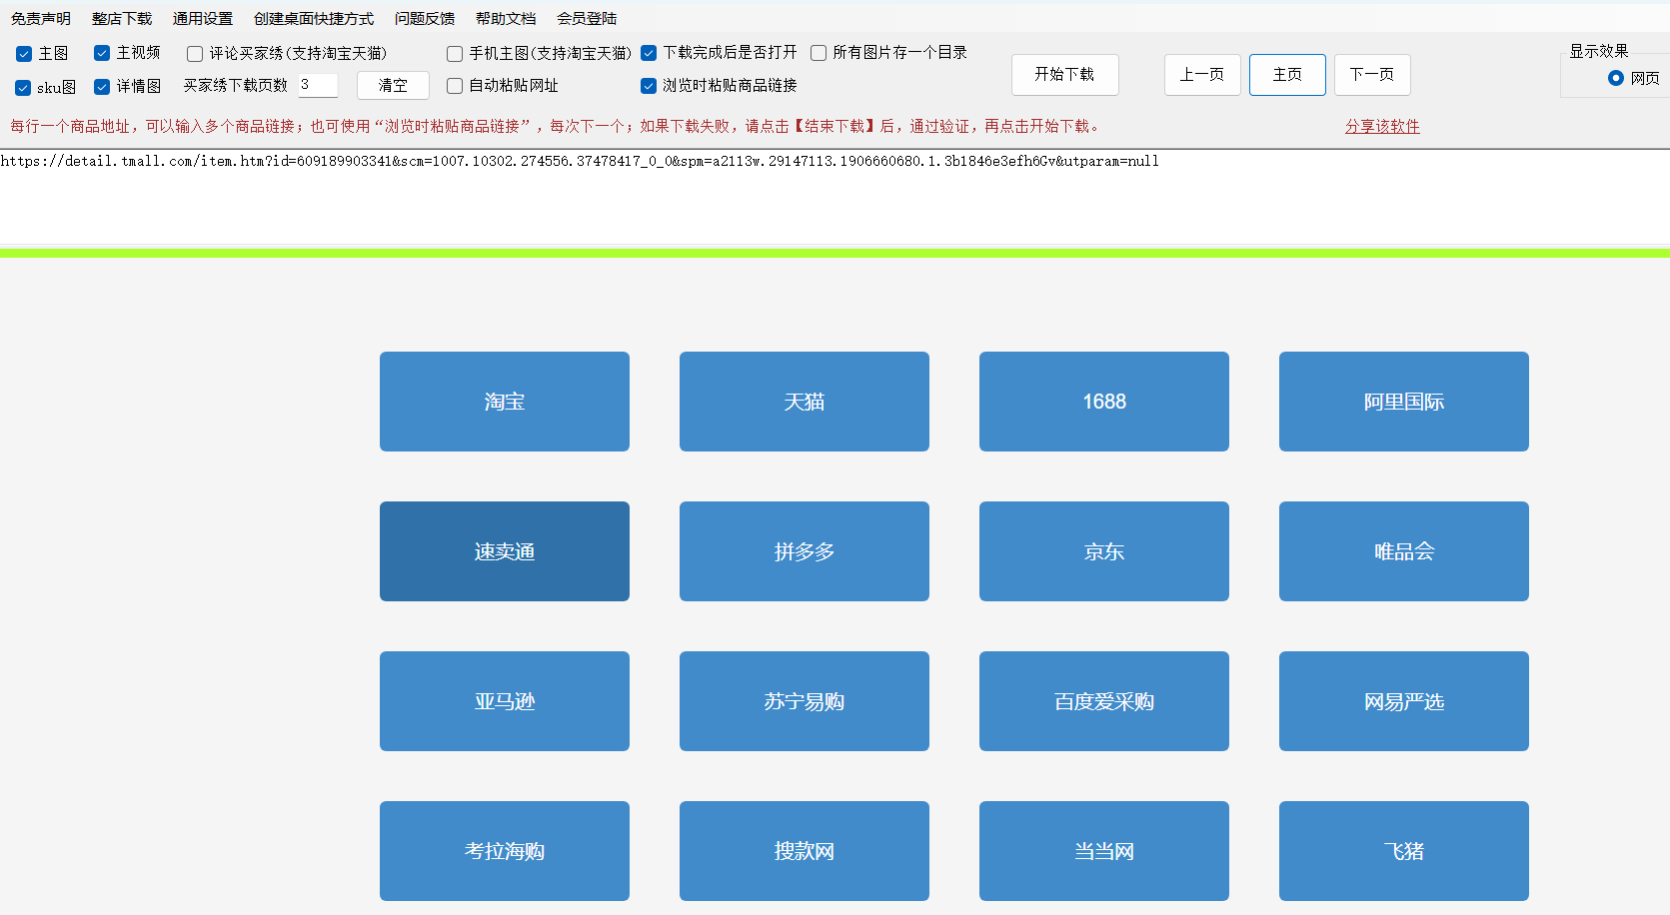Open the 当当网 platform tile
The height and width of the screenshot is (915, 1670).
point(1104,851)
